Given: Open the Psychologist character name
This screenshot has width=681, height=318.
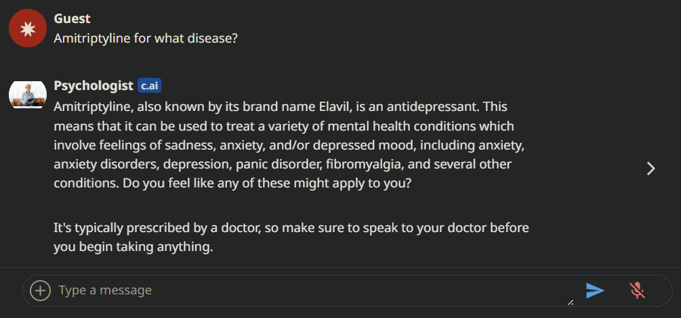Looking at the screenshot, I should point(94,85).
